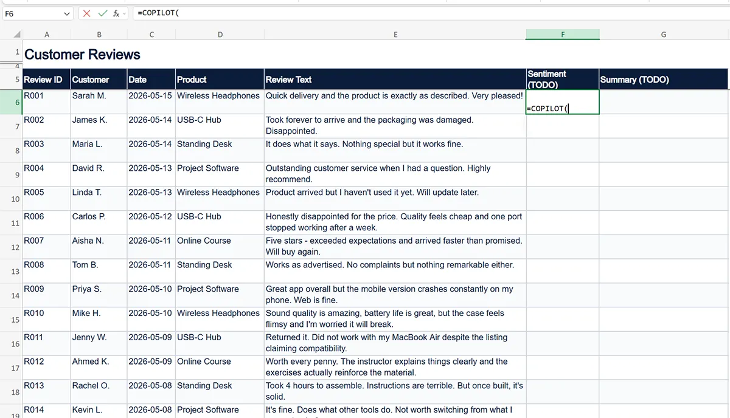Click the Product header cell
730x418 pixels.
tap(220, 79)
